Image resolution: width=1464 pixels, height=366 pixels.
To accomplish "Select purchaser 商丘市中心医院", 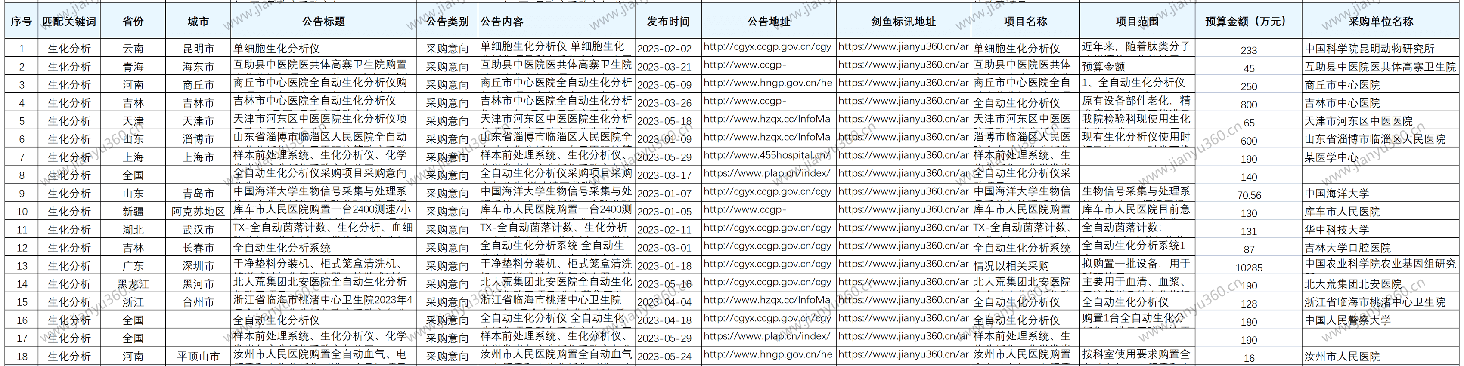I will point(1343,85).
